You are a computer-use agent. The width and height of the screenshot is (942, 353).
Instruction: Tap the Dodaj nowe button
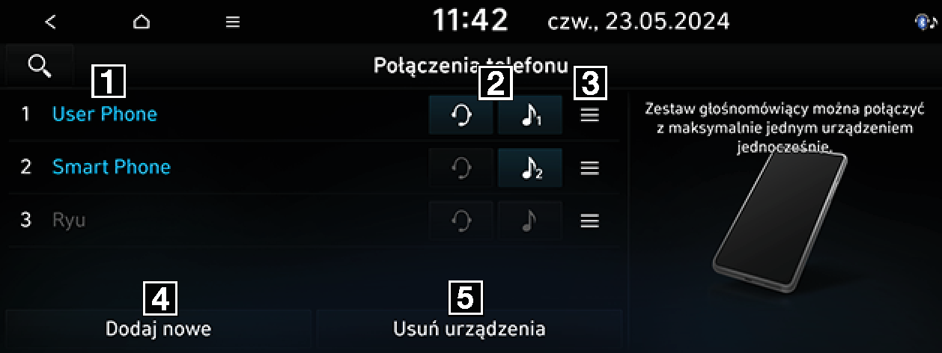coord(159,328)
